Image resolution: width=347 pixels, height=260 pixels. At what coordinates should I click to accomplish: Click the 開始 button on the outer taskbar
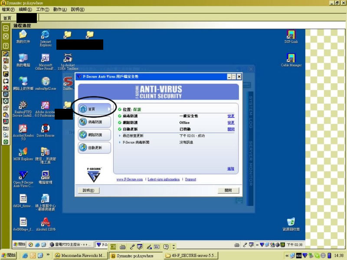point(9,255)
